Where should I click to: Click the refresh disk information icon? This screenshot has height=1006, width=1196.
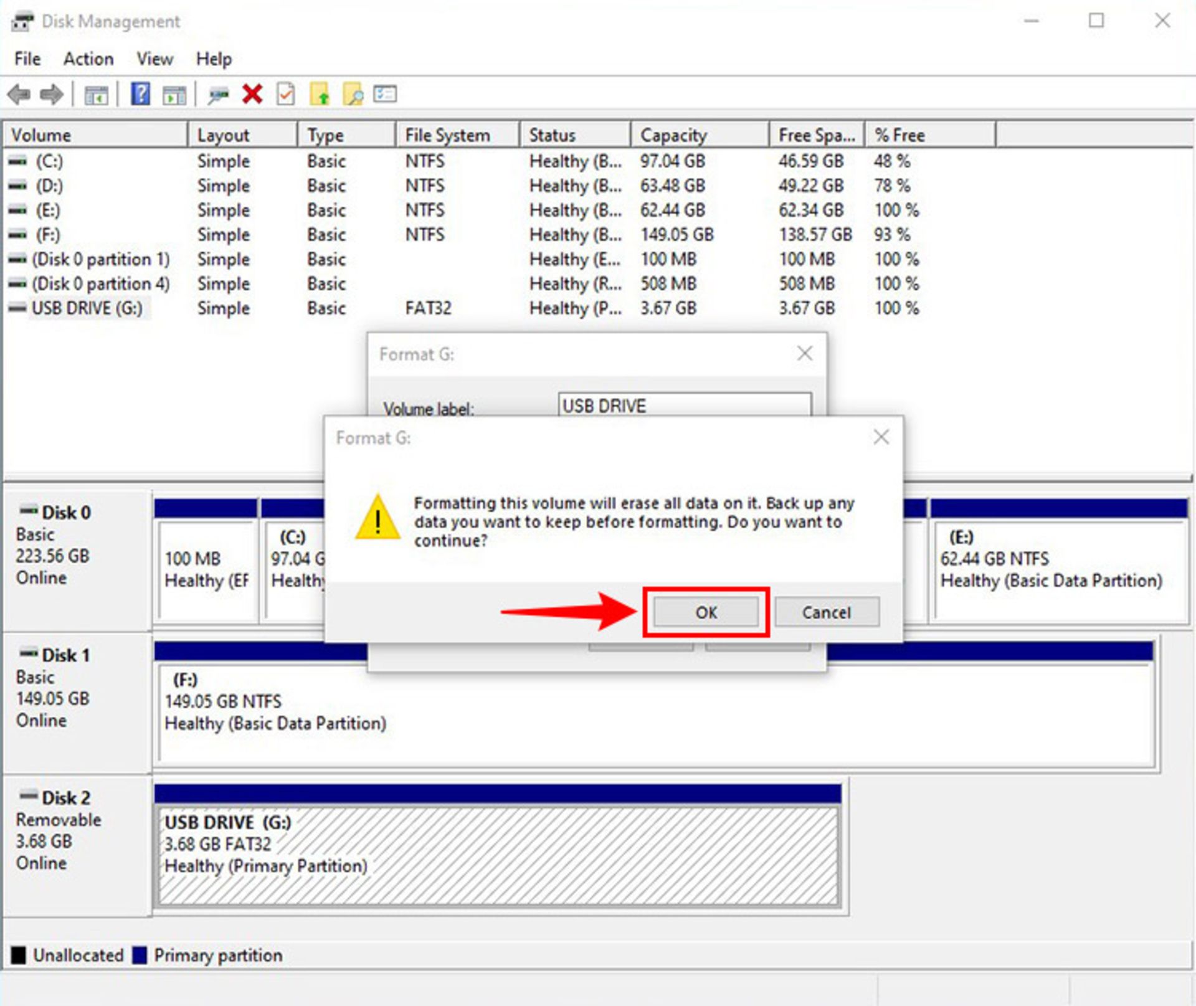[x=217, y=94]
